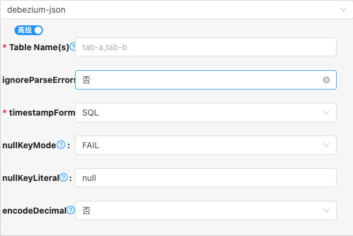This screenshot has width=353, height=236.
Task: Click the down arrow in the SQL field
Action: click(x=326, y=113)
